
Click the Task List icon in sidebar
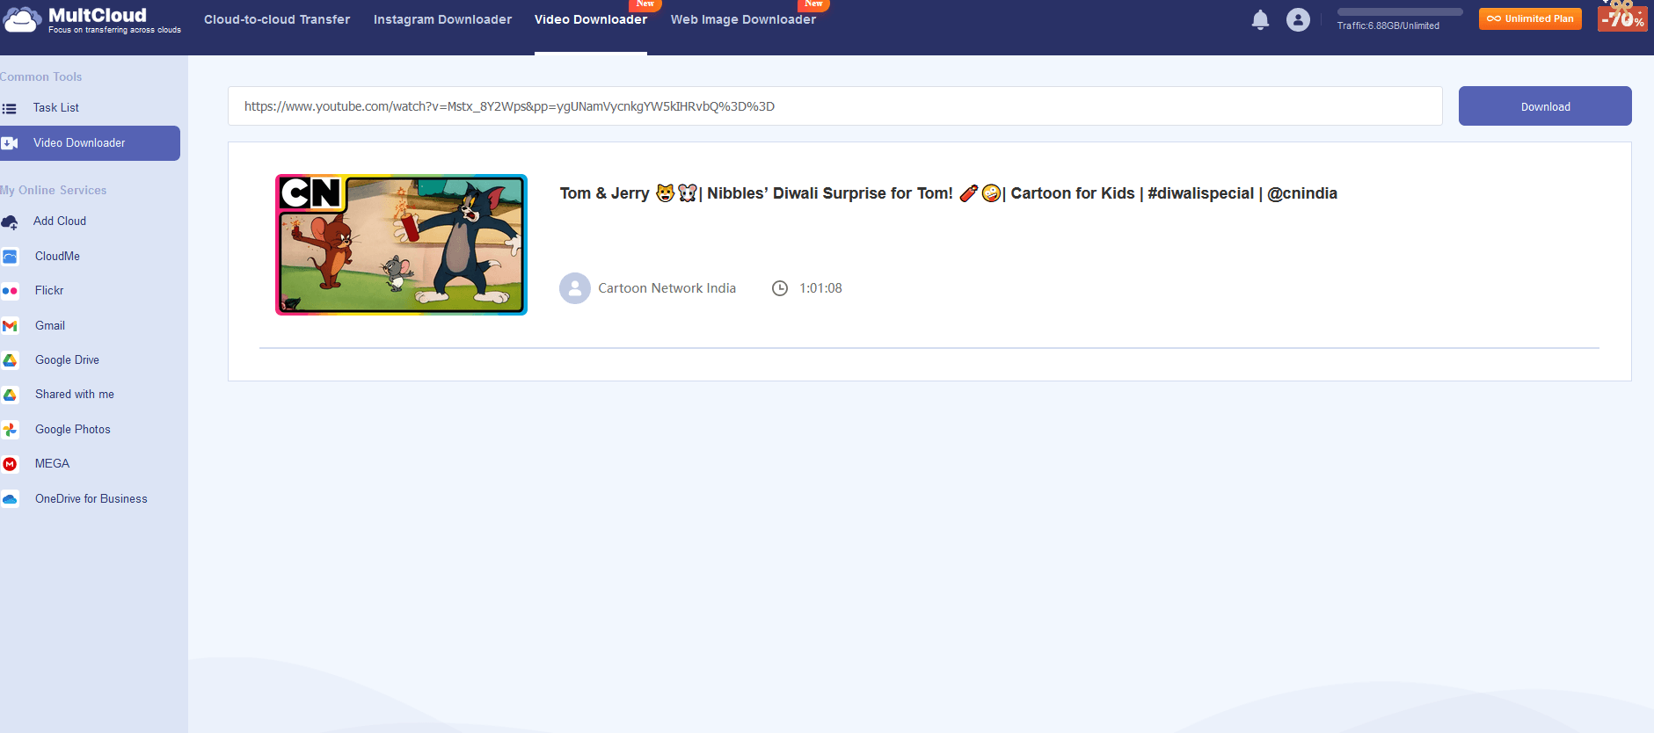click(x=10, y=108)
